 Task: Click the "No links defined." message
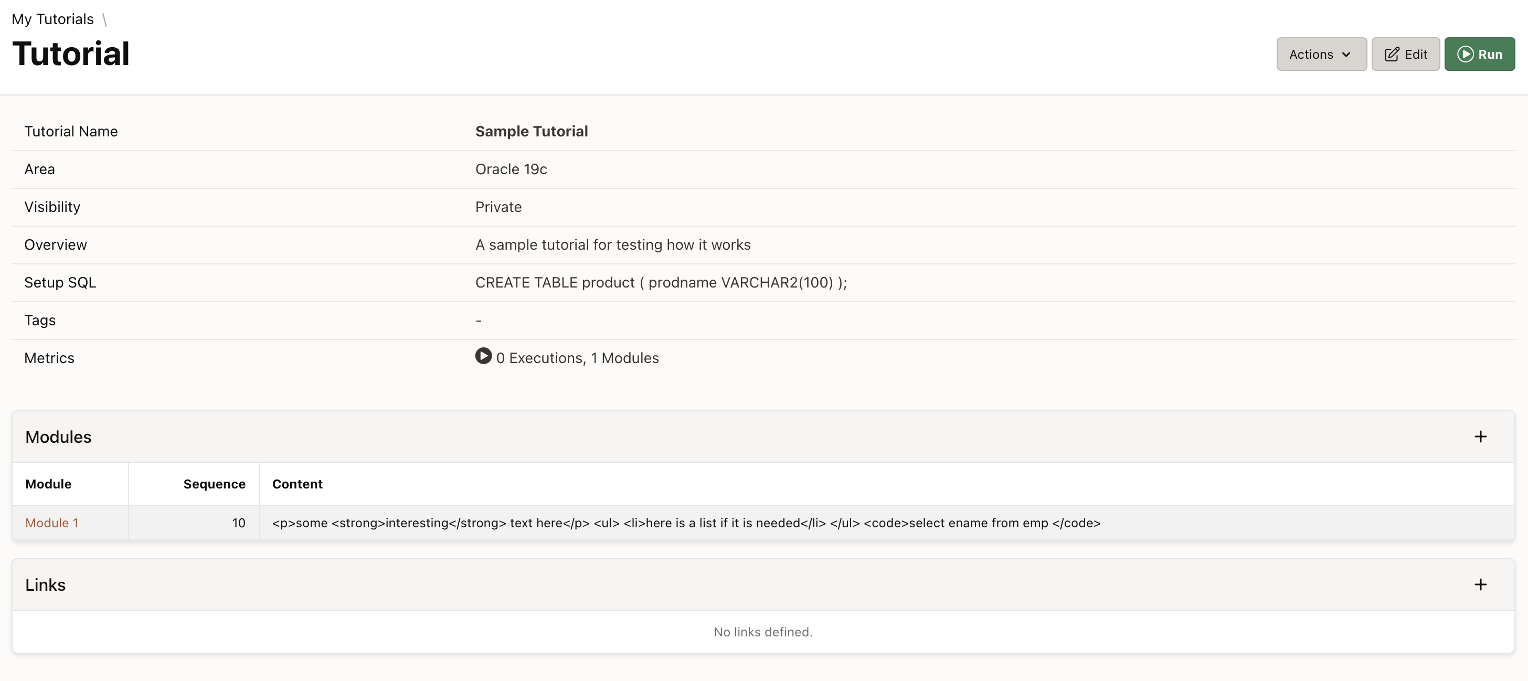coord(763,632)
